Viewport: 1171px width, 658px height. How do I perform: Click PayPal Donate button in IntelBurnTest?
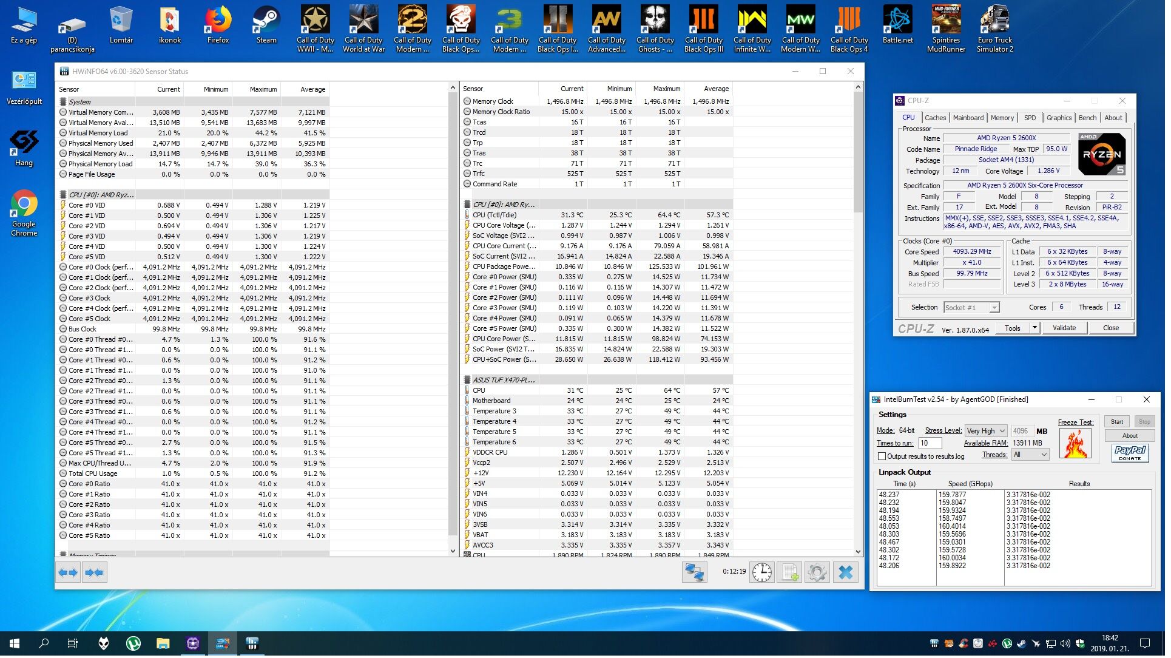pyautogui.click(x=1136, y=455)
